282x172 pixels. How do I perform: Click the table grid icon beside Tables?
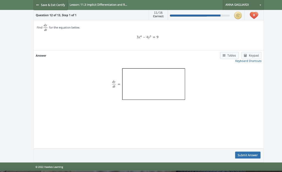click(224, 55)
